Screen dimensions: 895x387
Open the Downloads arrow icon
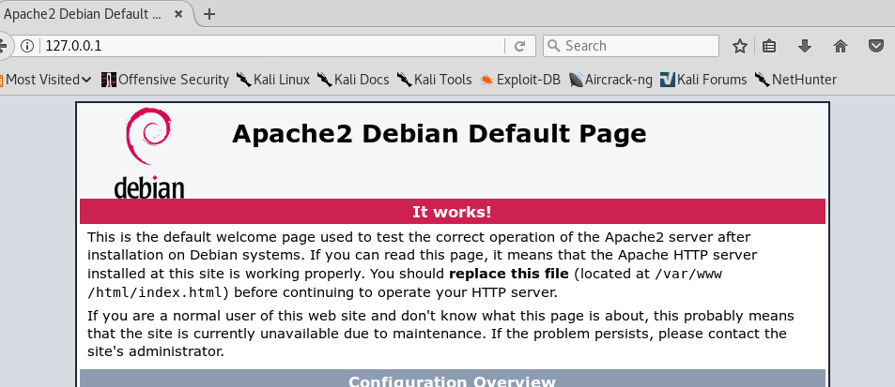(x=804, y=46)
